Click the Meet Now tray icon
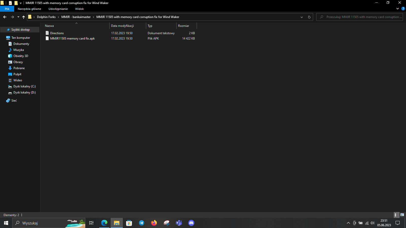The height and width of the screenshot is (228, 406). [354, 223]
